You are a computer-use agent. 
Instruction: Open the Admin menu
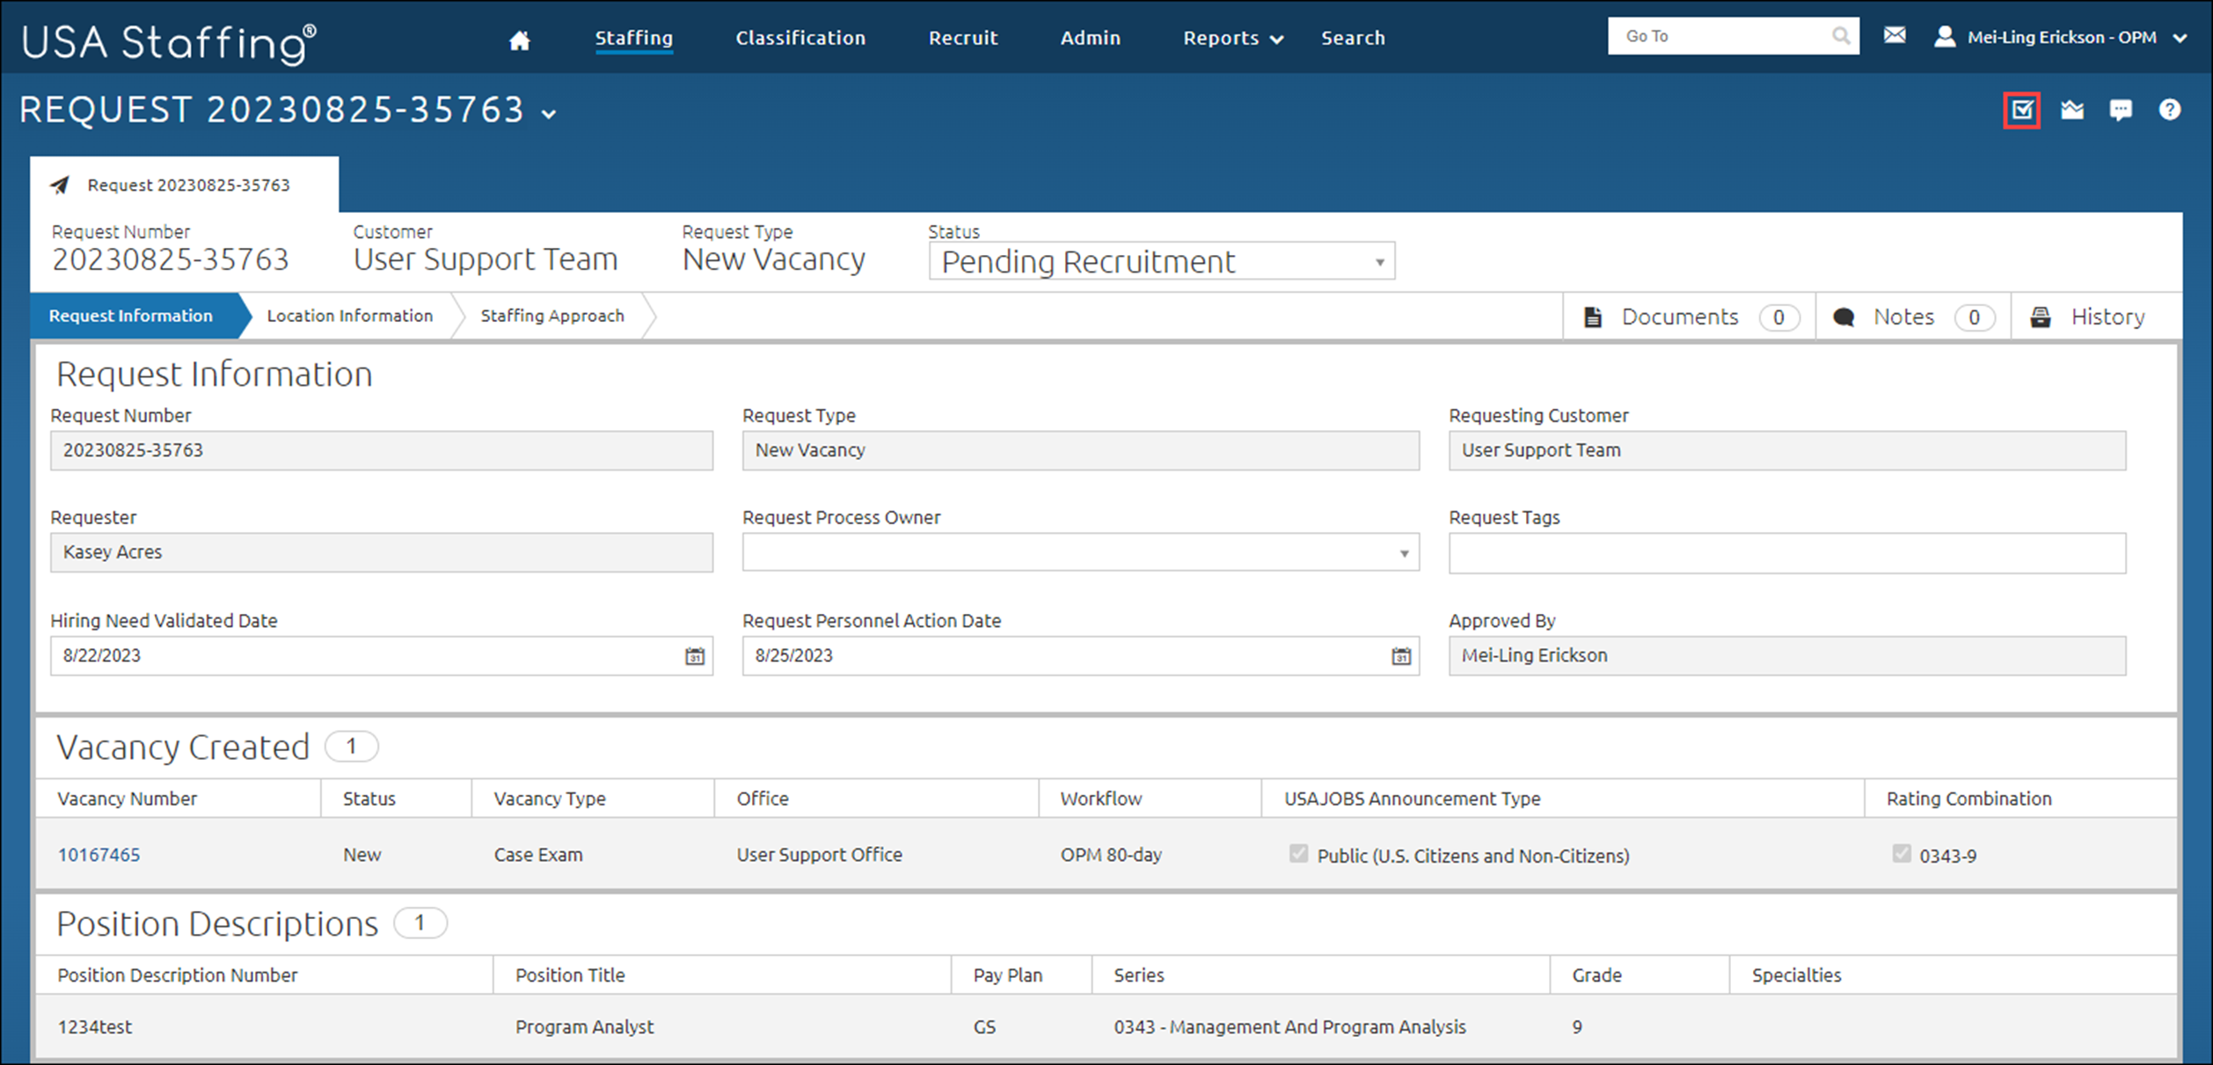click(x=1091, y=38)
